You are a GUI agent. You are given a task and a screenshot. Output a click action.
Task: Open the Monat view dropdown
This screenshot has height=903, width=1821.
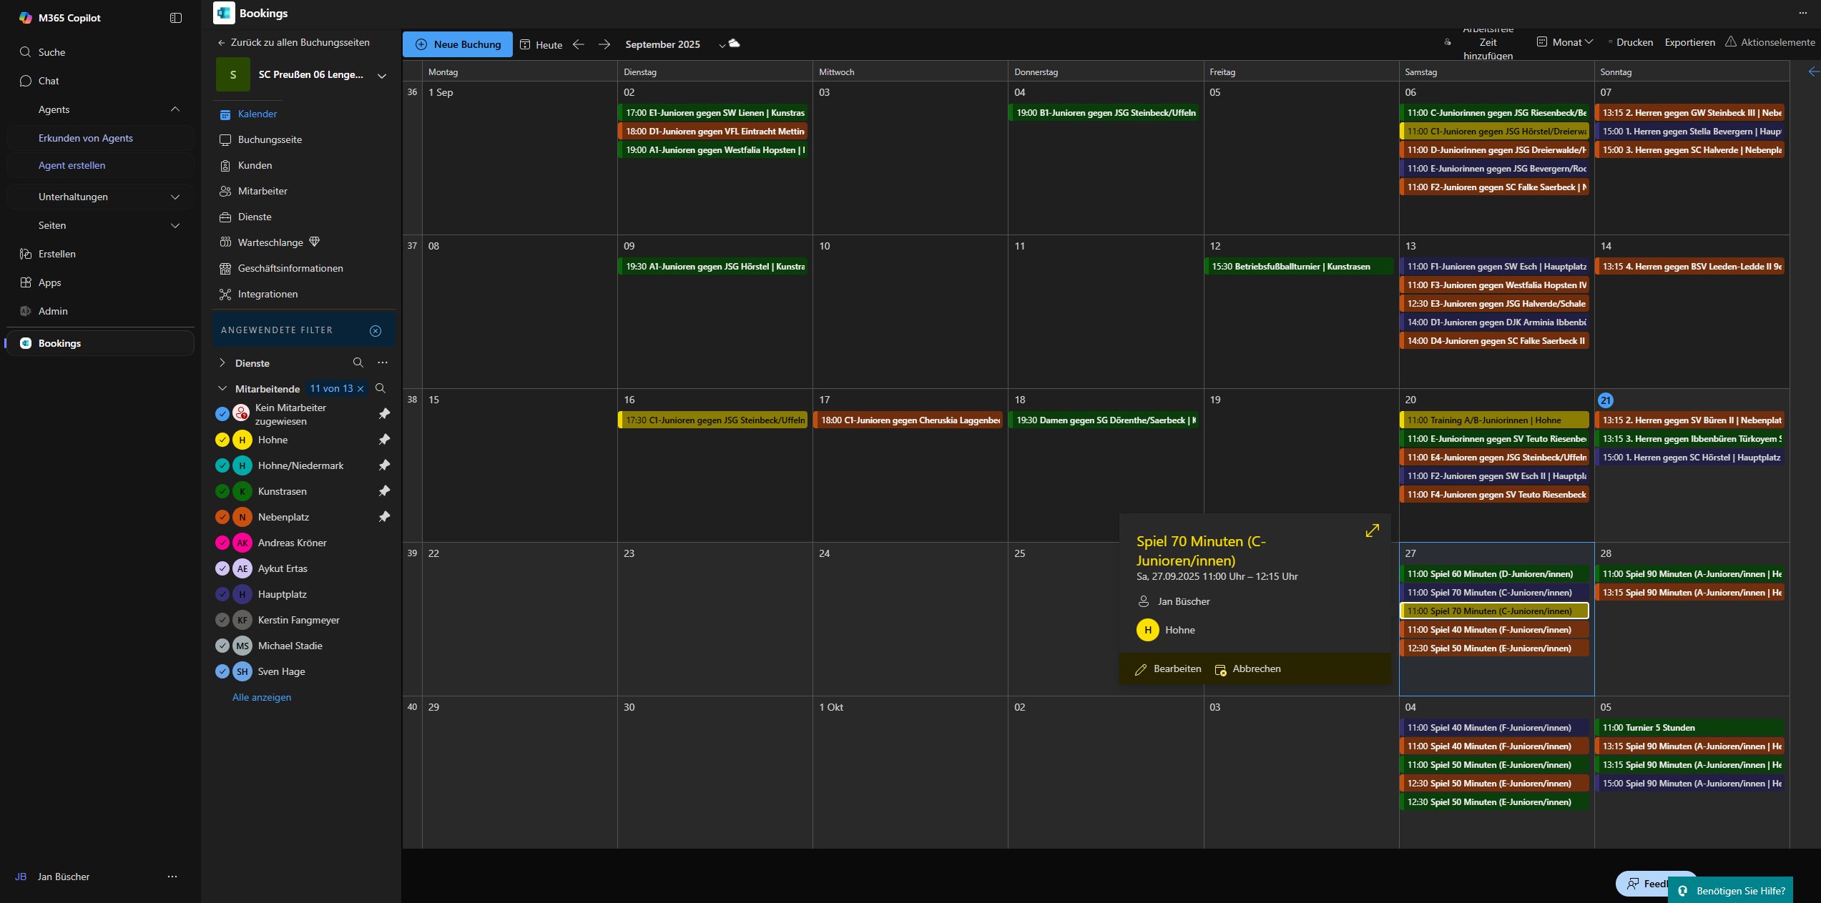(x=1566, y=42)
